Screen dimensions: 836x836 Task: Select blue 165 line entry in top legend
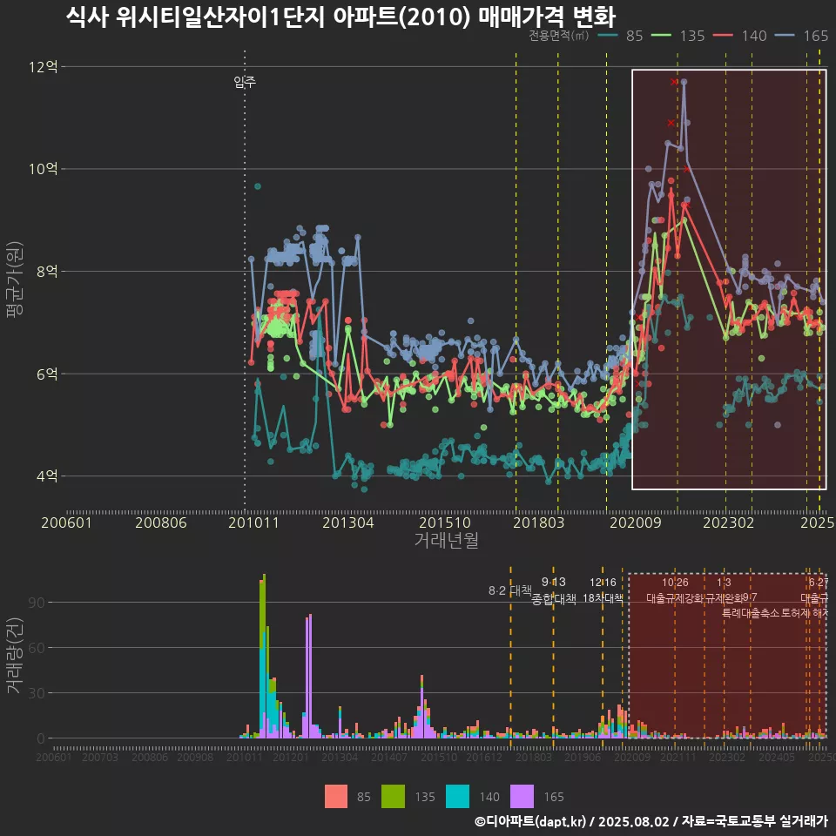[x=801, y=36]
